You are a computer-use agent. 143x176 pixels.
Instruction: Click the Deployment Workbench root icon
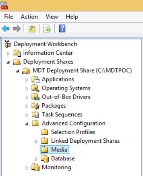point(7,44)
